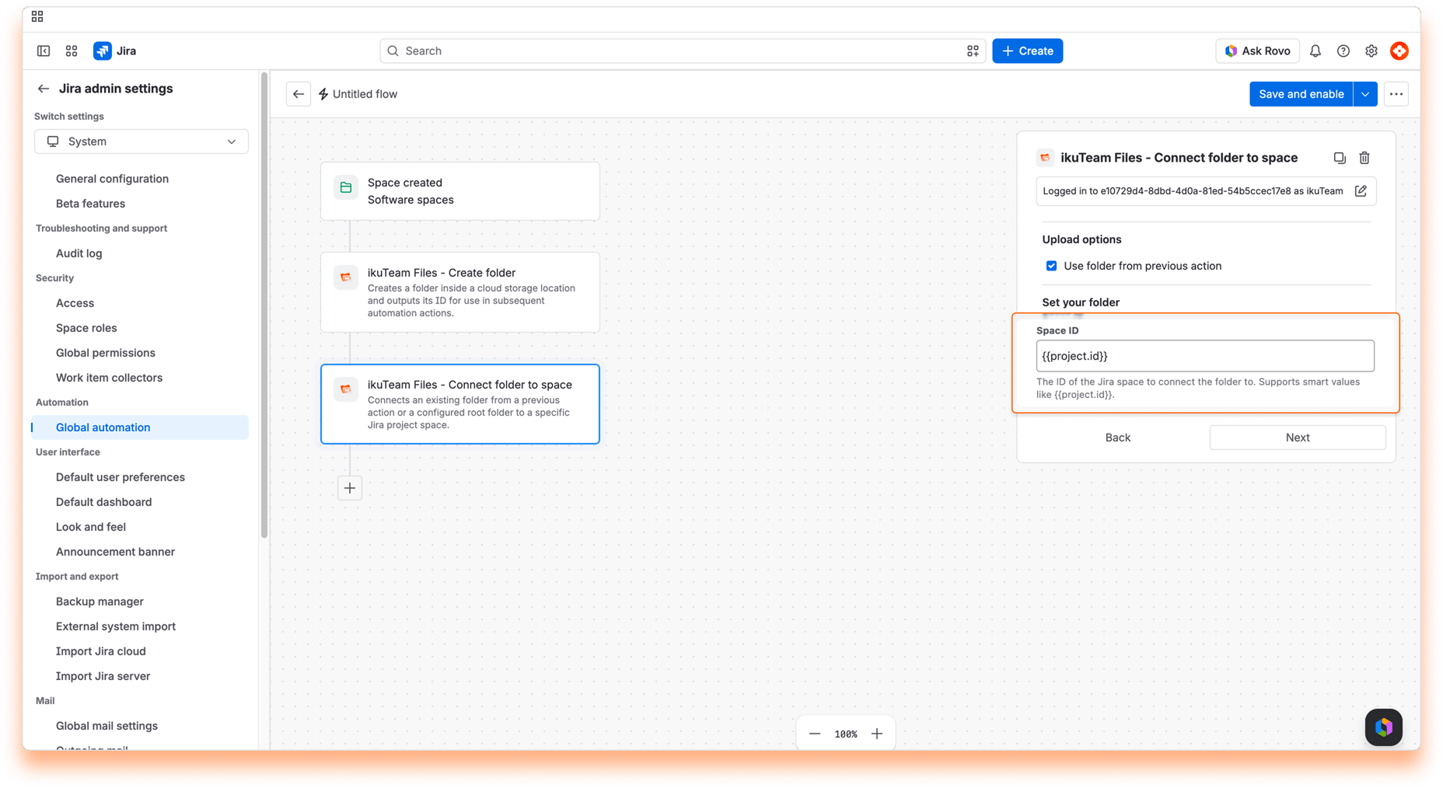The width and height of the screenshot is (1443, 788).
Task: Open Space roles page
Action: coord(86,328)
